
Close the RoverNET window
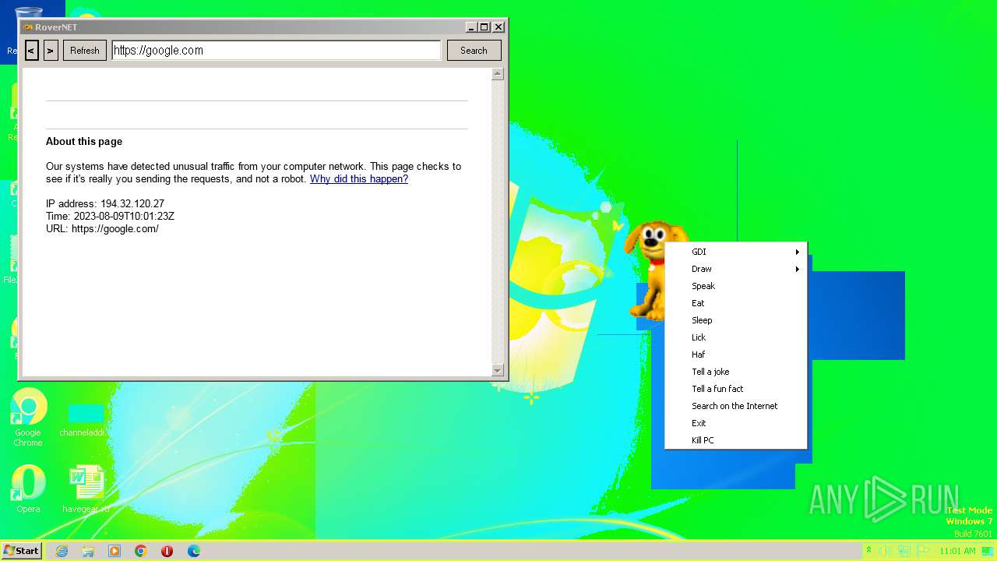pyautogui.click(x=498, y=27)
